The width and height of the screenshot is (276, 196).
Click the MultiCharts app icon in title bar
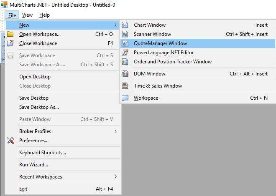[4, 5]
